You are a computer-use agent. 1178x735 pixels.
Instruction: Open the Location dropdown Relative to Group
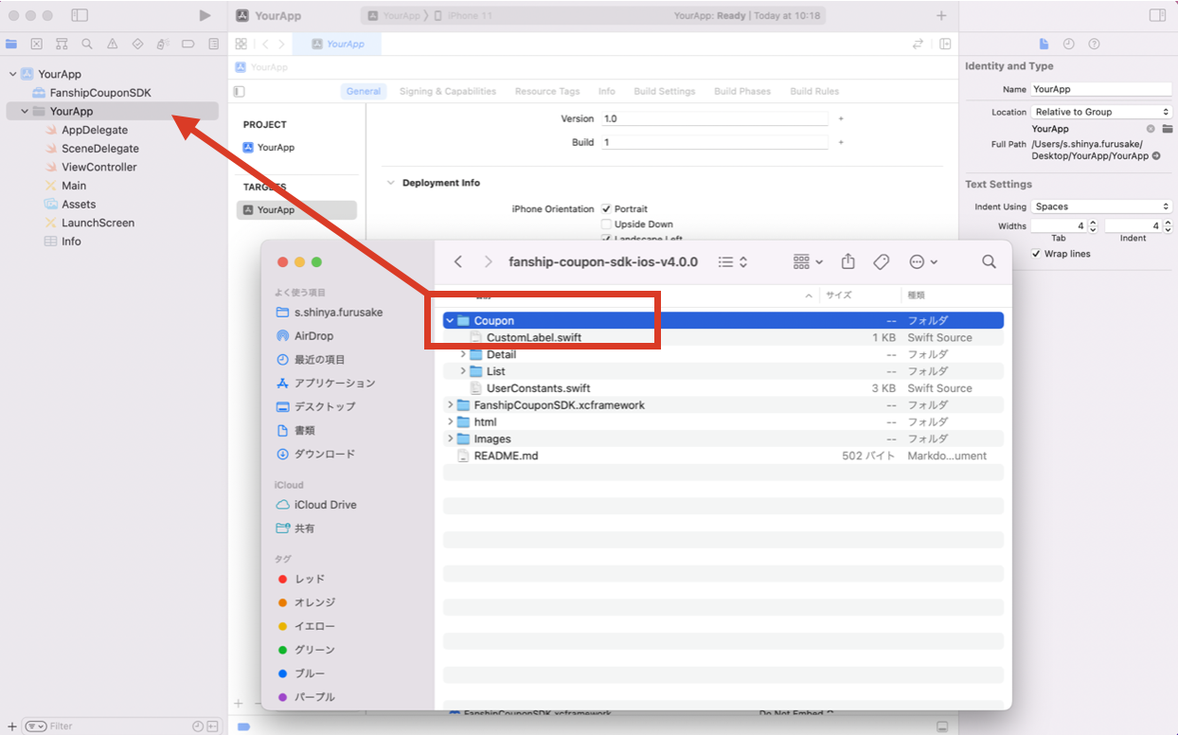[1100, 112]
